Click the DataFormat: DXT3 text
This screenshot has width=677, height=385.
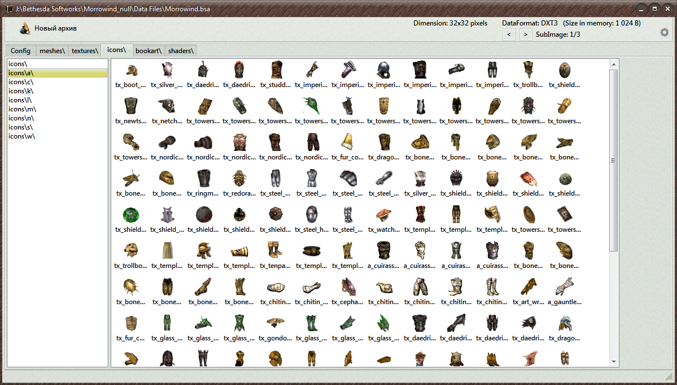tap(530, 23)
